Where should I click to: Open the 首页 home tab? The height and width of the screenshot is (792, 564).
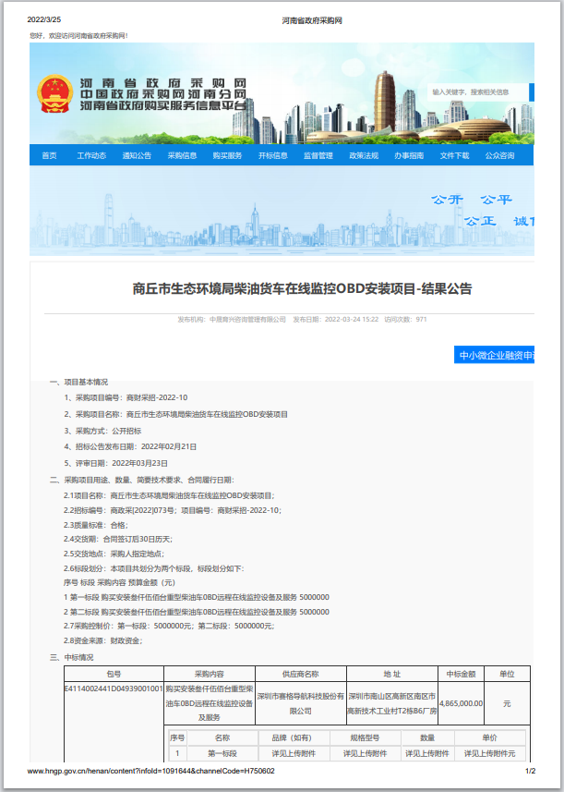49,155
